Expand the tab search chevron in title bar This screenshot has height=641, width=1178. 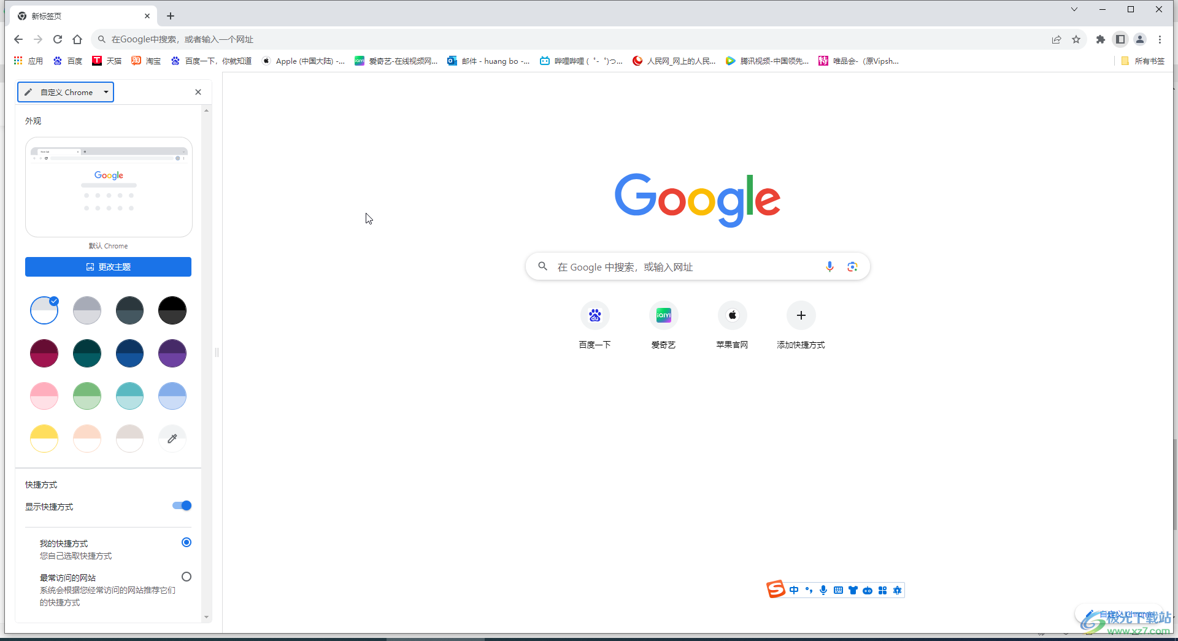click(x=1074, y=9)
